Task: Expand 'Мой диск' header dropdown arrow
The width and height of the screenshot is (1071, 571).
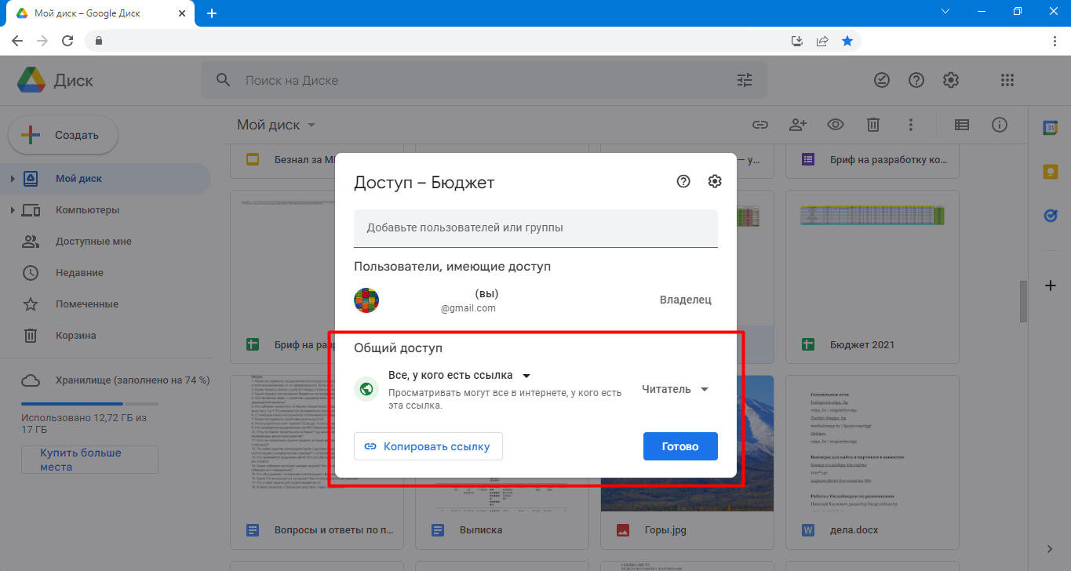Action: [311, 125]
